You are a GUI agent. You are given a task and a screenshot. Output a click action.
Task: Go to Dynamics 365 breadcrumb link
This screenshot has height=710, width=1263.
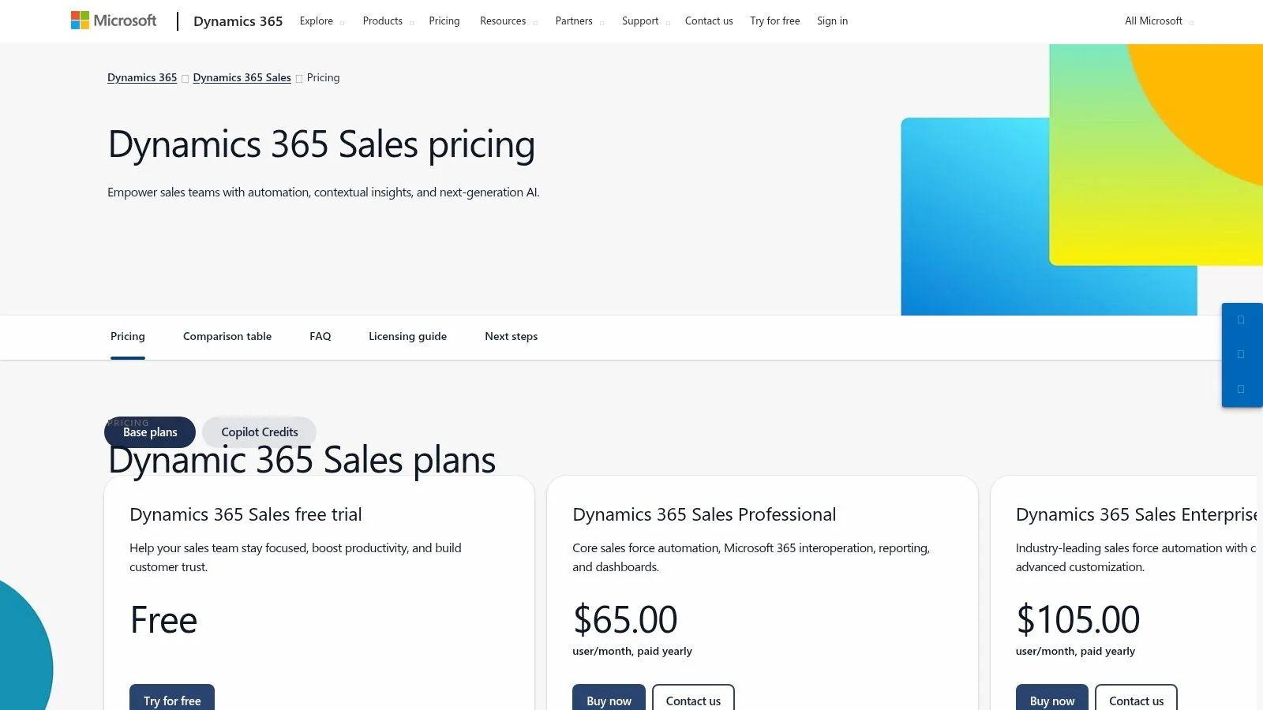142,77
